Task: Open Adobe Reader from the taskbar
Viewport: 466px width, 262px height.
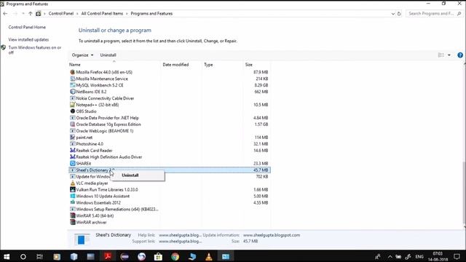Action: 108,256
